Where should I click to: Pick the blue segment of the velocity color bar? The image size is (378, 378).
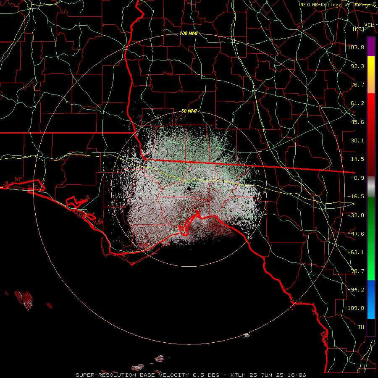371,299
